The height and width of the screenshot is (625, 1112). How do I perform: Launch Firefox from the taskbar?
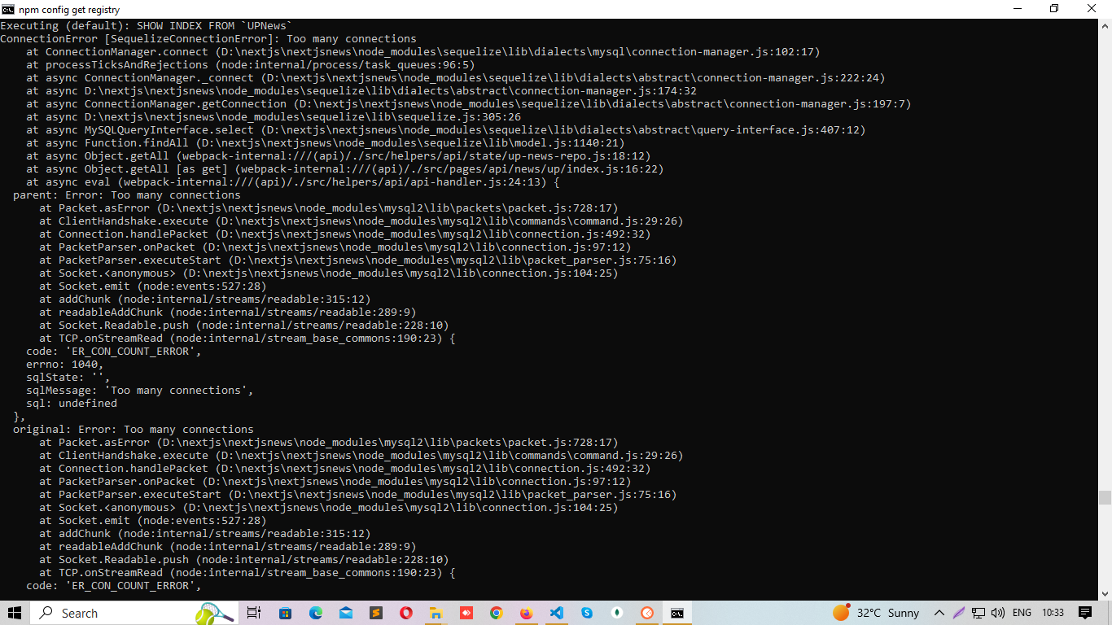pos(526,613)
